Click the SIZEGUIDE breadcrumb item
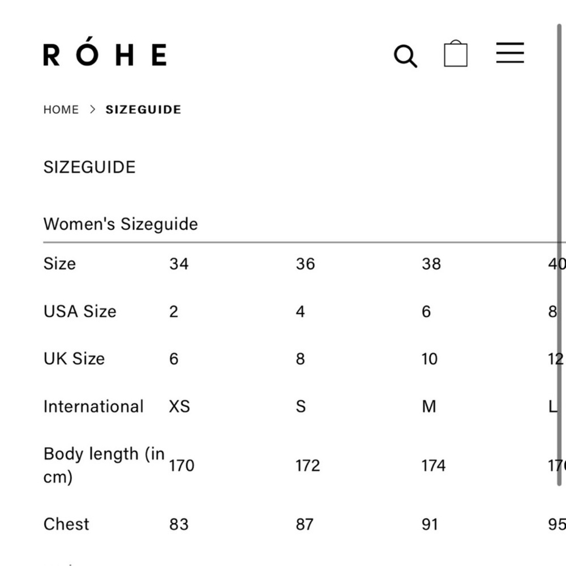566x566 pixels. click(x=143, y=110)
